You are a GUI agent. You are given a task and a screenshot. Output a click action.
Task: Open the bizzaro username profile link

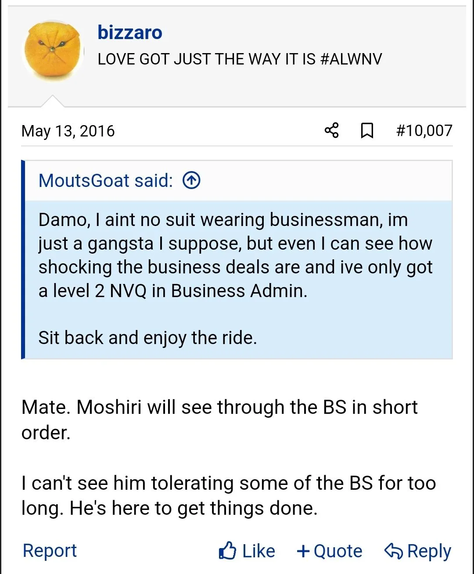[x=130, y=32]
